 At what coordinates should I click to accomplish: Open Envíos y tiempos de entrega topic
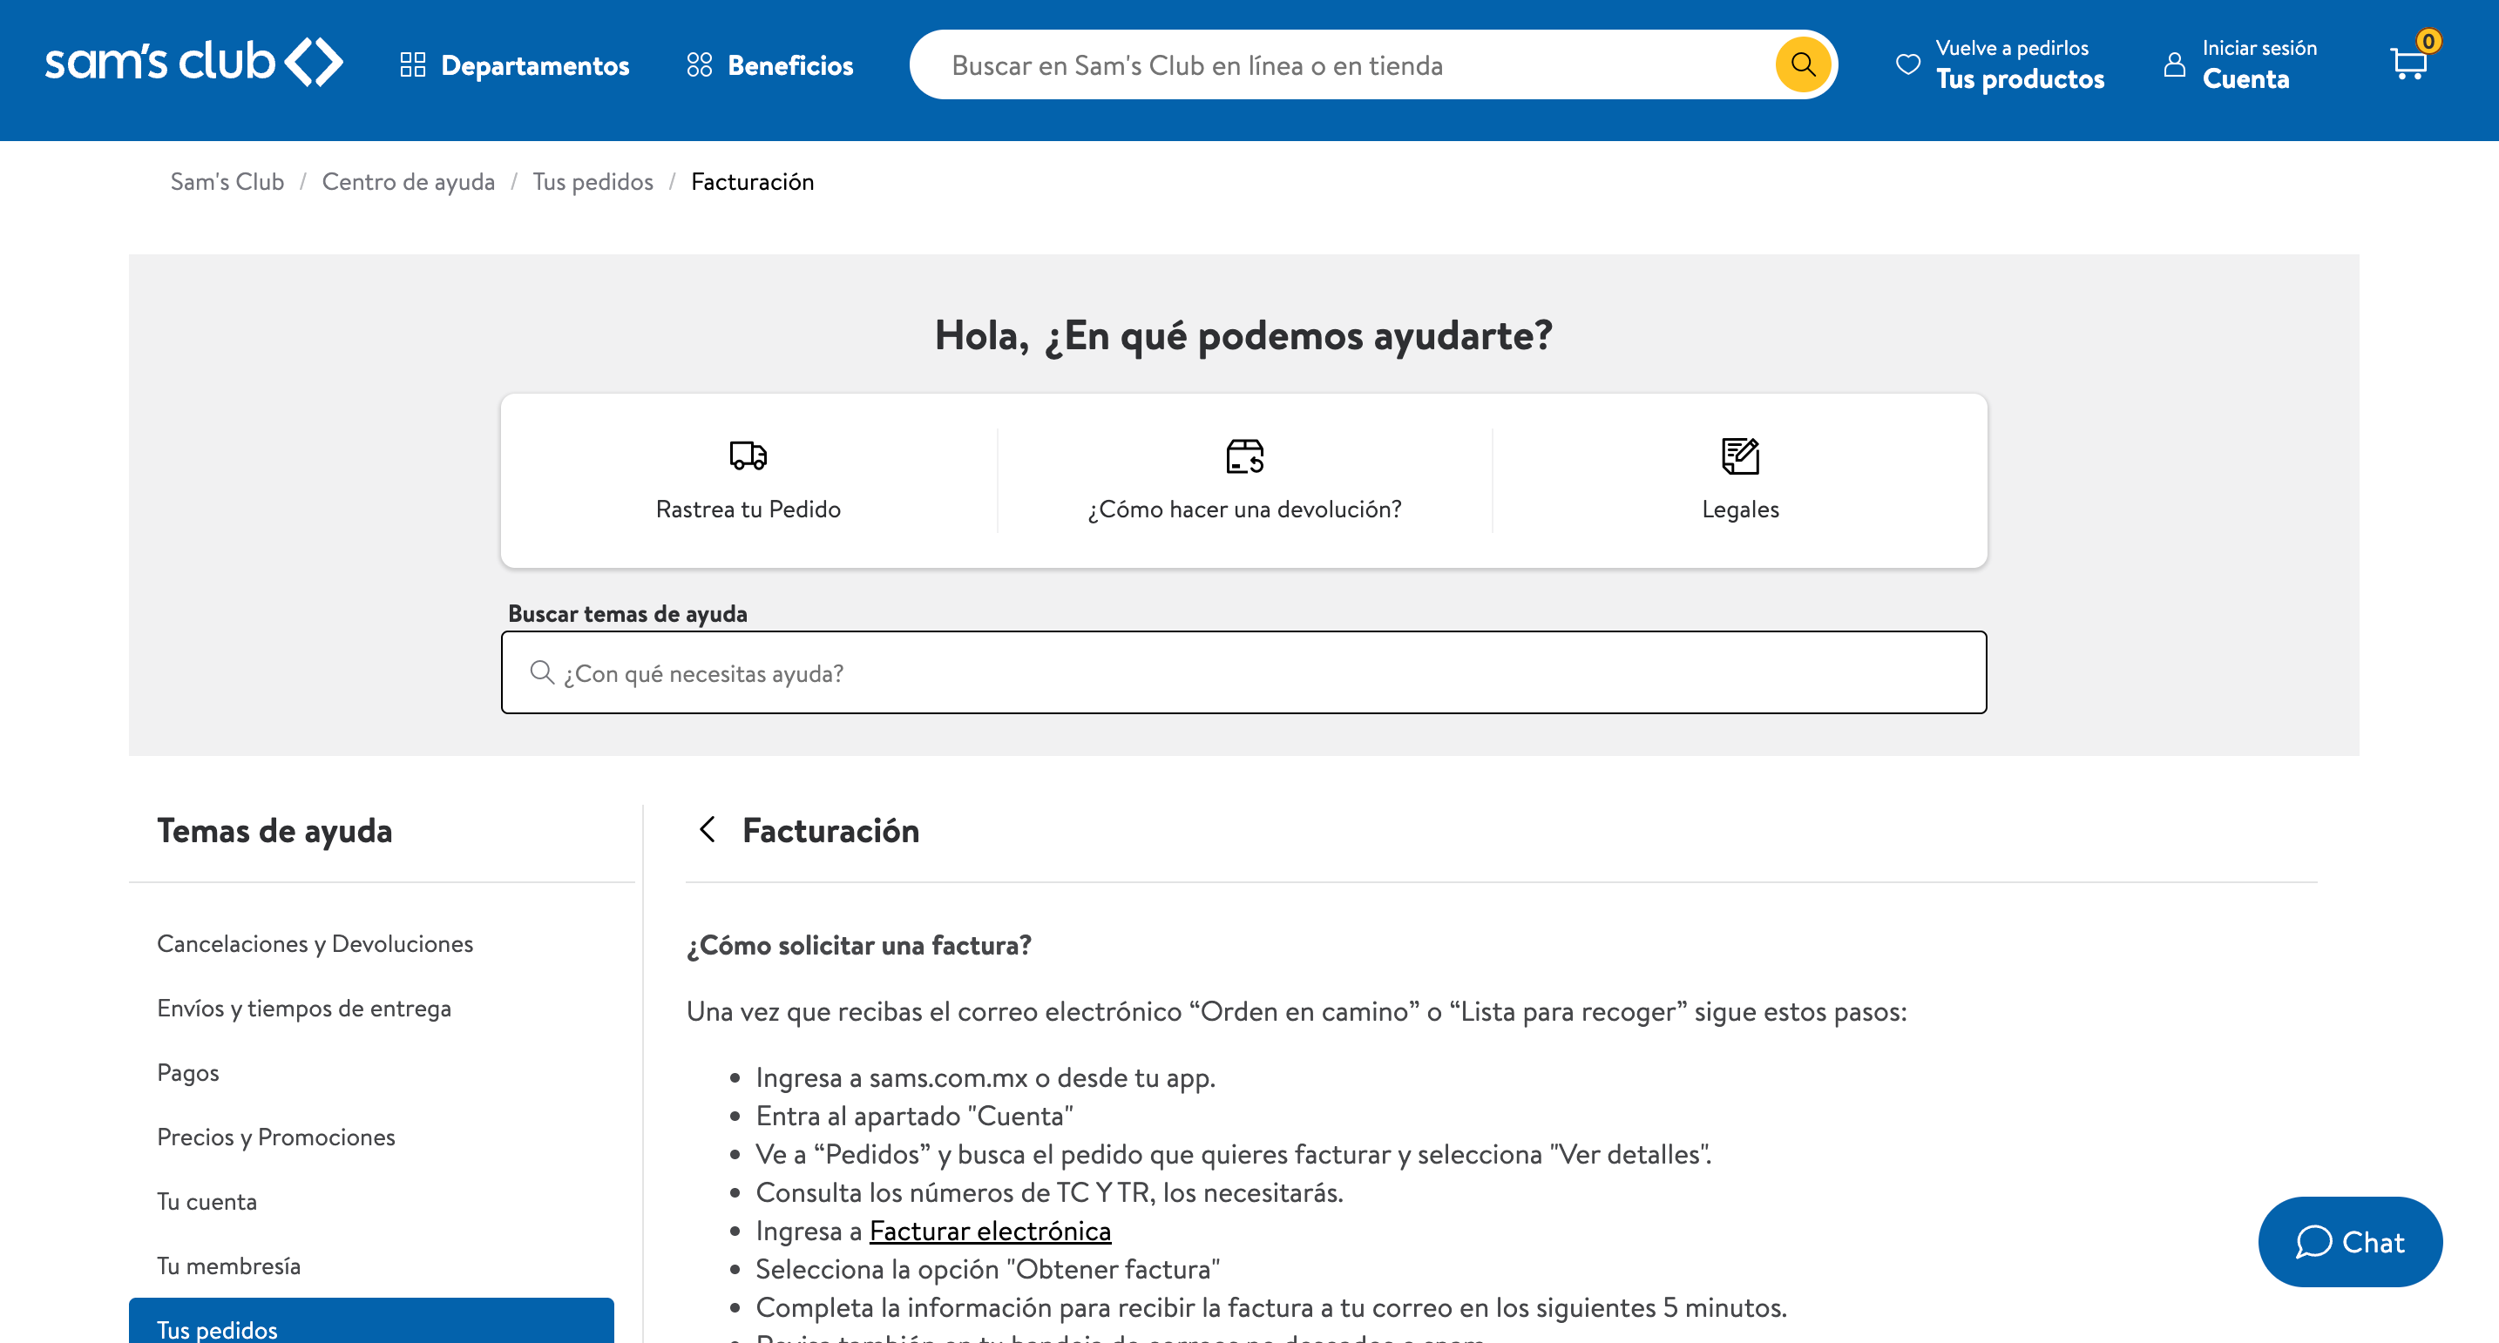tap(303, 1009)
